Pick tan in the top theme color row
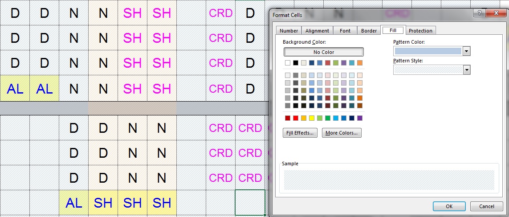Viewport: 509px width, 217px height. (304, 63)
